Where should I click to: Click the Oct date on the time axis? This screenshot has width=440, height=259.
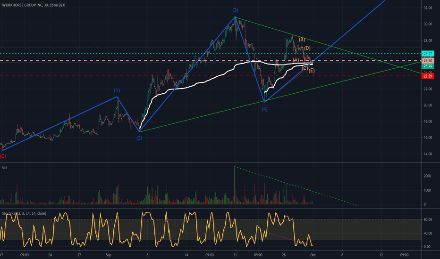click(x=313, y=255)
